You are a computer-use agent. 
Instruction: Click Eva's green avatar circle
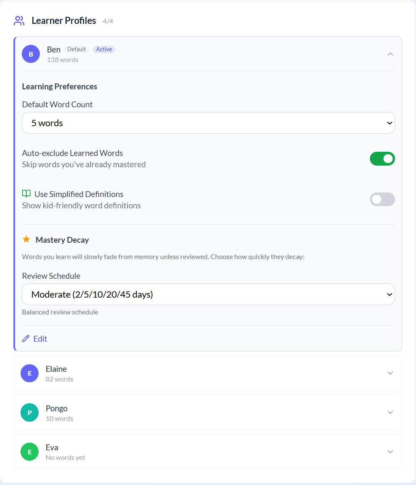(29, 451)
